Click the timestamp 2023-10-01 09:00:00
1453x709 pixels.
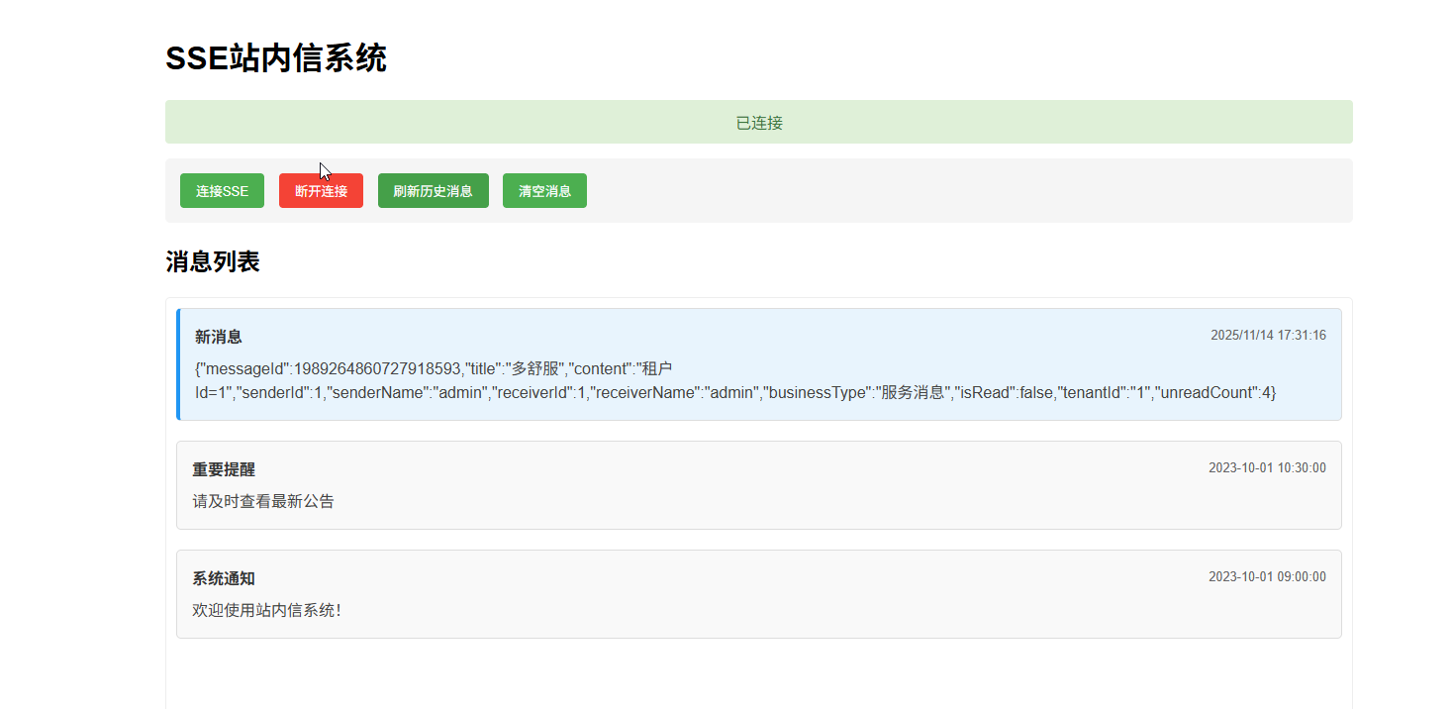(x=1267, y=577)
